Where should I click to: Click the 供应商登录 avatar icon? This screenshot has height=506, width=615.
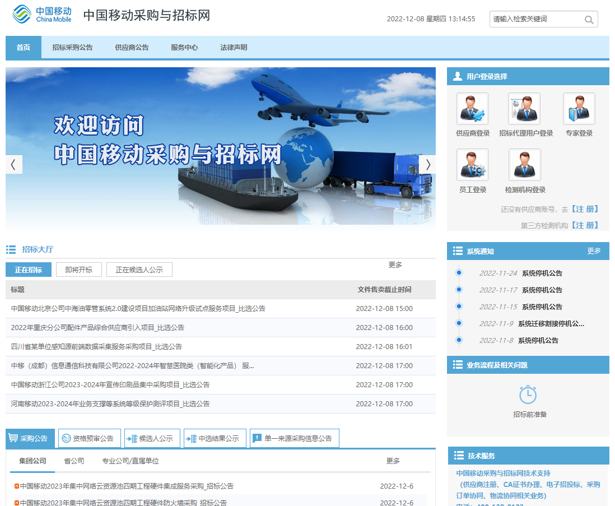point(473,109)
